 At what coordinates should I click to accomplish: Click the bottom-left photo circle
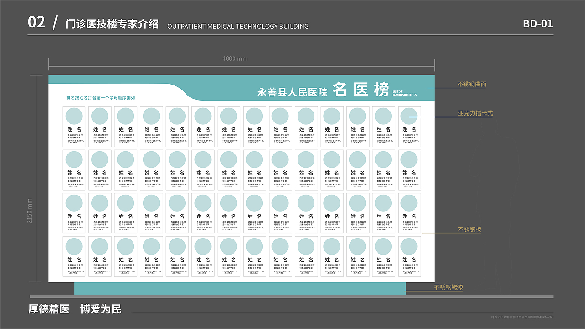74,245
